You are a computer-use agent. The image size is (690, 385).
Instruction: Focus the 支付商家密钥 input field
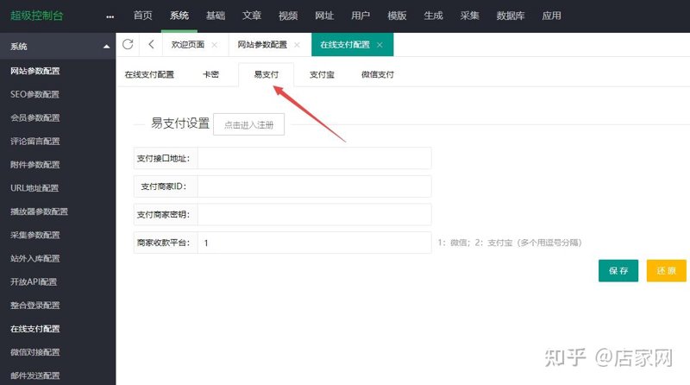pos(314,215)
